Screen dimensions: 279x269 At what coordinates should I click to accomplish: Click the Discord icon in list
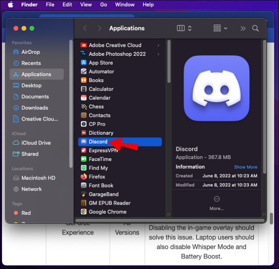pos(84,142)
